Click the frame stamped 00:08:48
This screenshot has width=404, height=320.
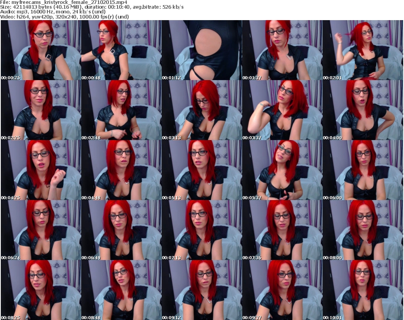point(122,290)
